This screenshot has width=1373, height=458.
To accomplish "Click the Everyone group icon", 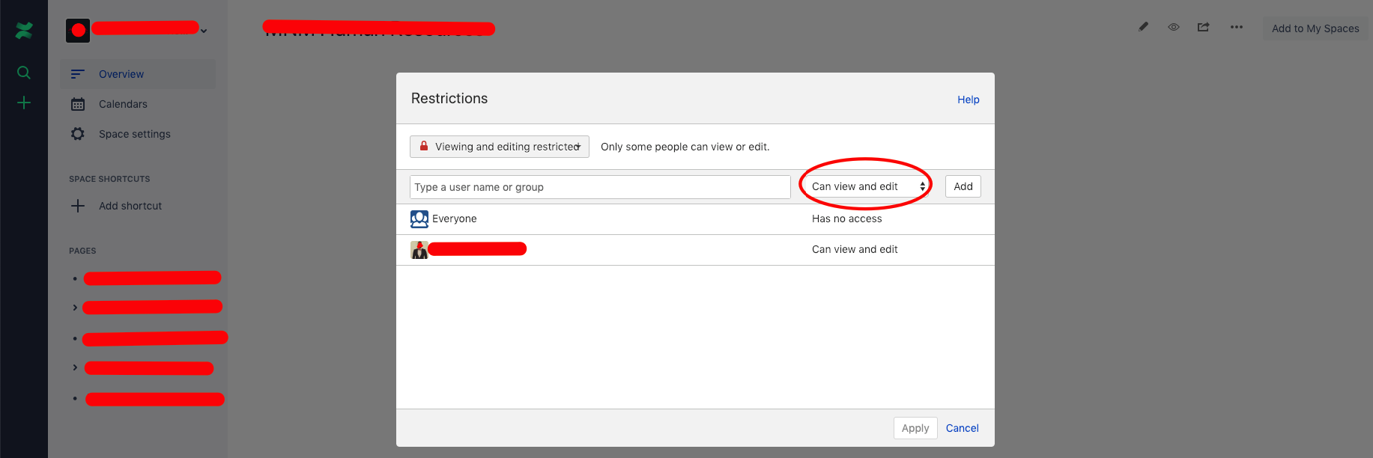I will 419,219.
